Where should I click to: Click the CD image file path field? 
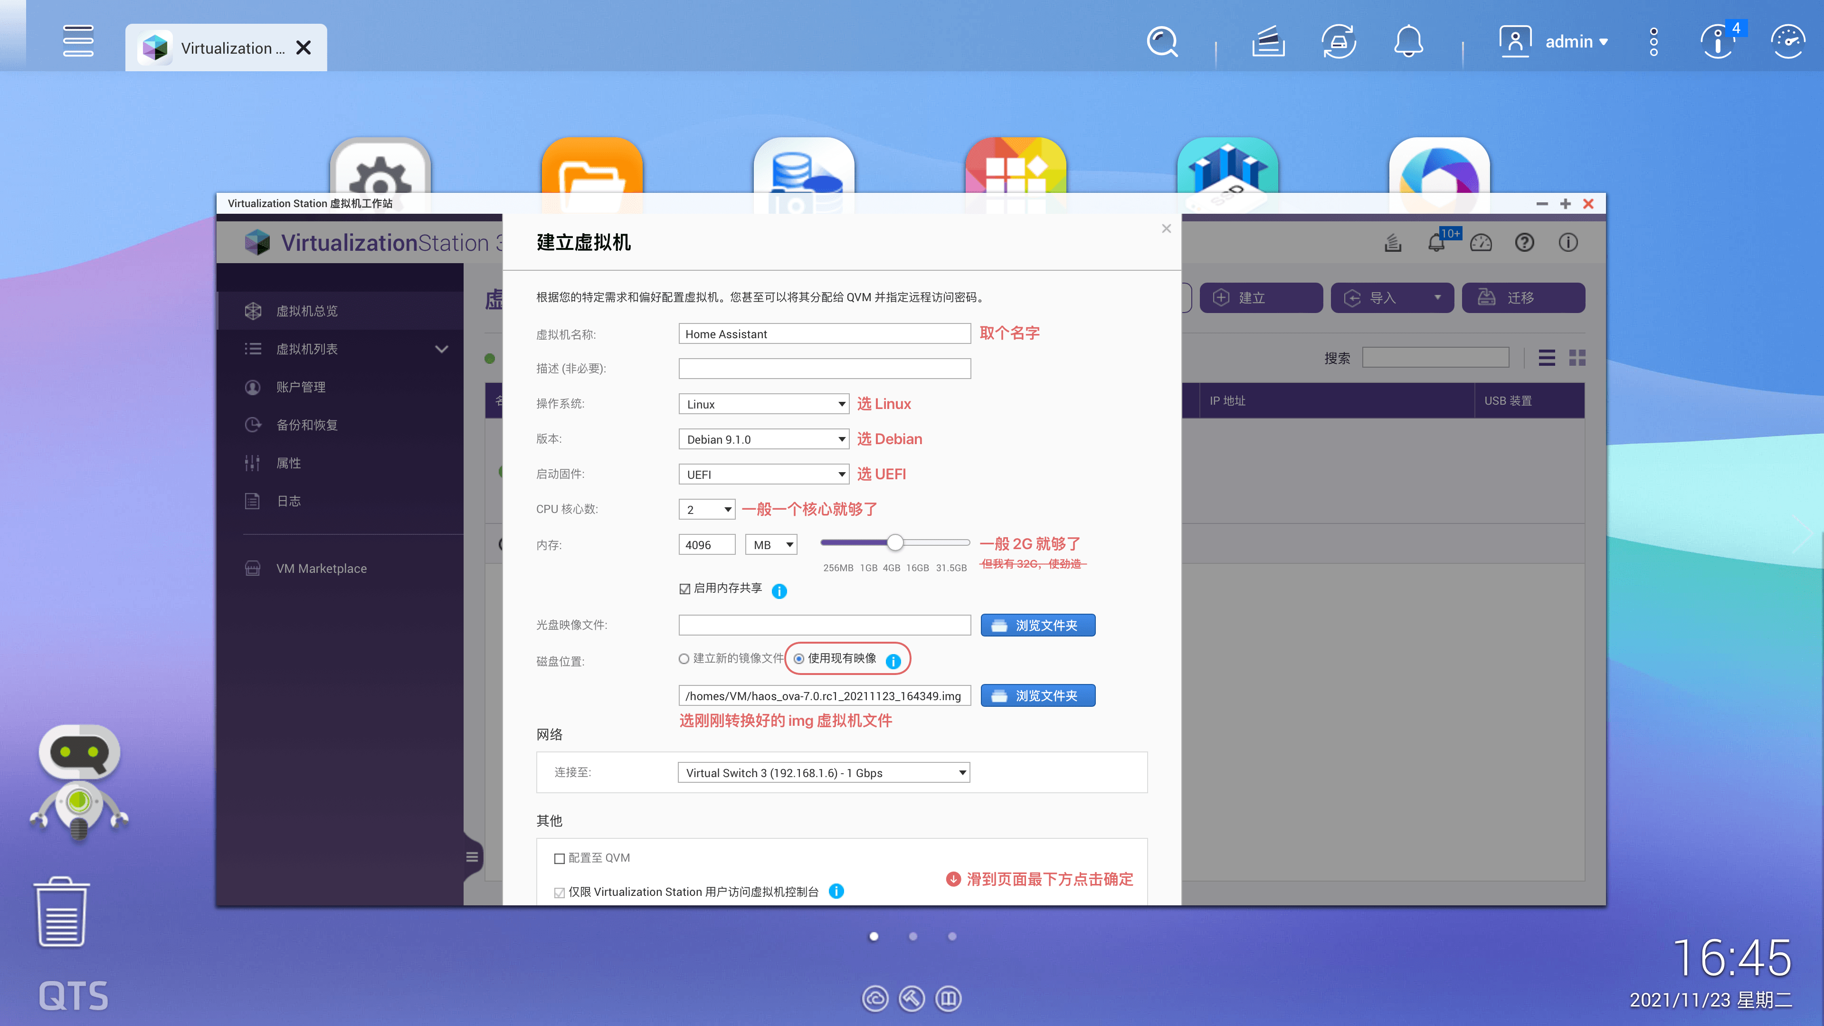[x=824, y=625]
